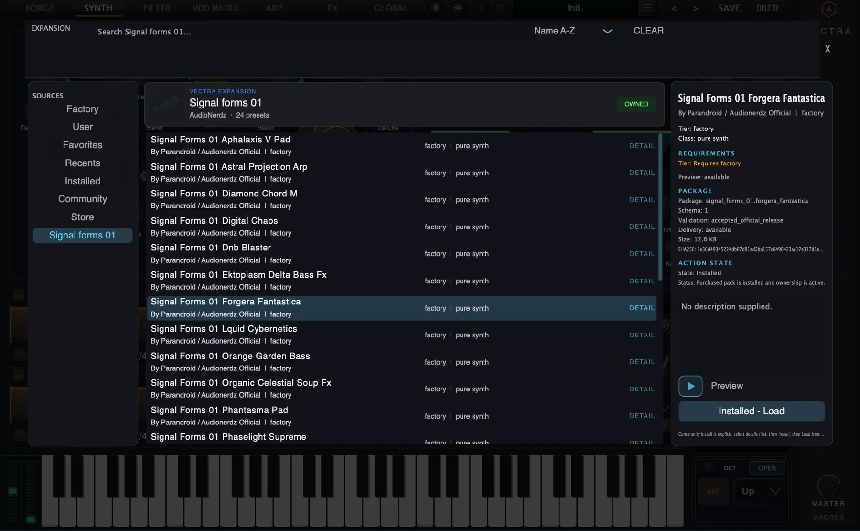This screenshot has width=860, height=531.
Task: Select Recents in Sources
Action: (83, 163)
